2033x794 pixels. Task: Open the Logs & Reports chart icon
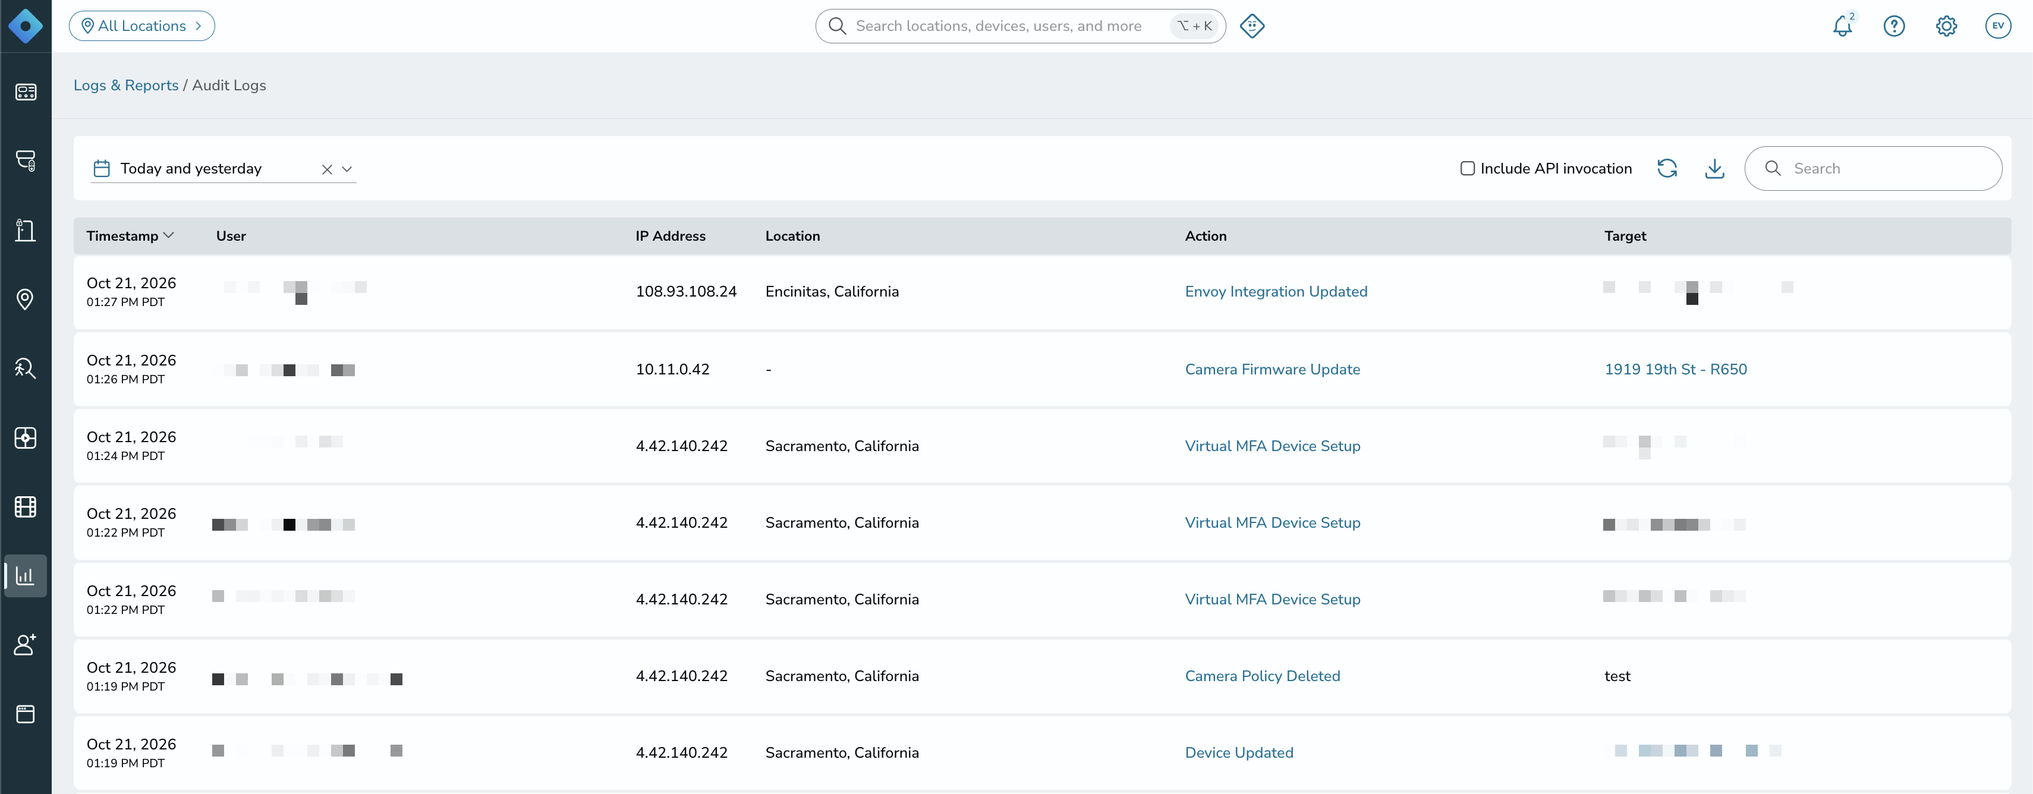[25, 575]
